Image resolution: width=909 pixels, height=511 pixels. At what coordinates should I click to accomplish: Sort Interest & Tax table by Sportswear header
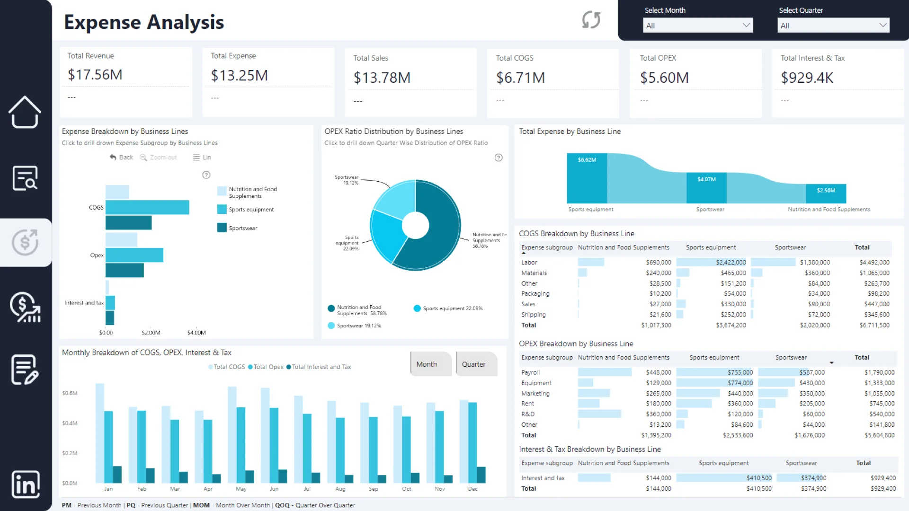(x=801, y=463)
